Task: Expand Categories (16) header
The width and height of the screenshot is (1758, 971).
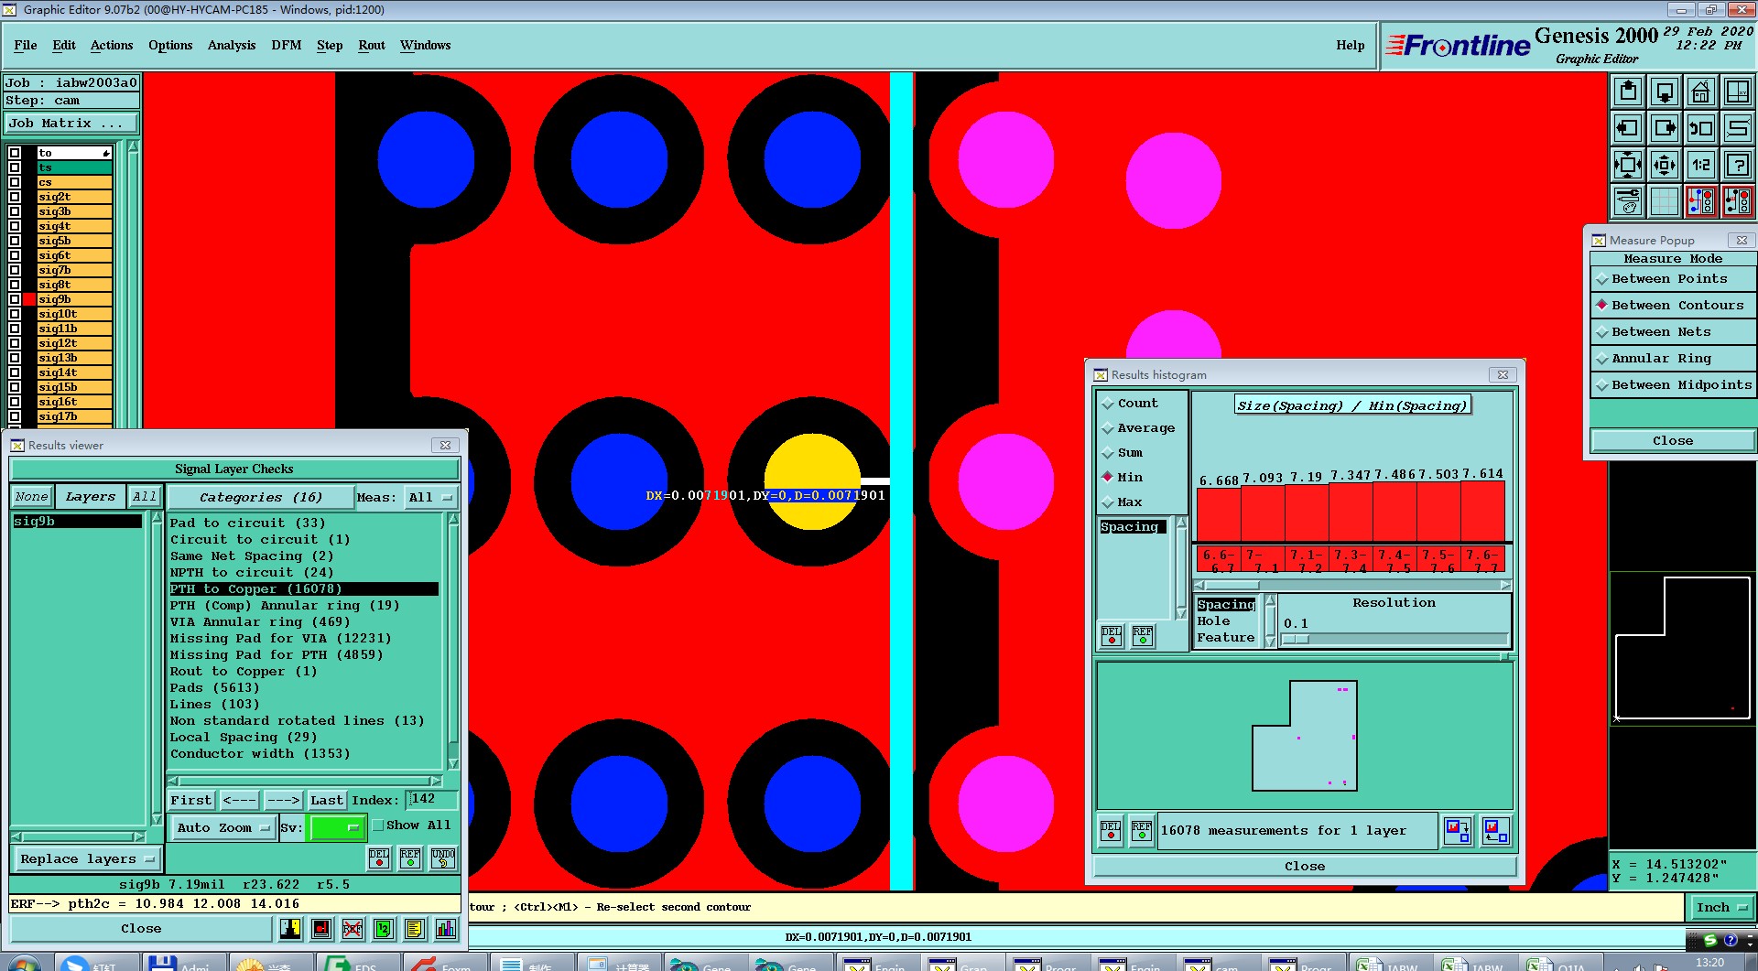Action: click(261, 498)
